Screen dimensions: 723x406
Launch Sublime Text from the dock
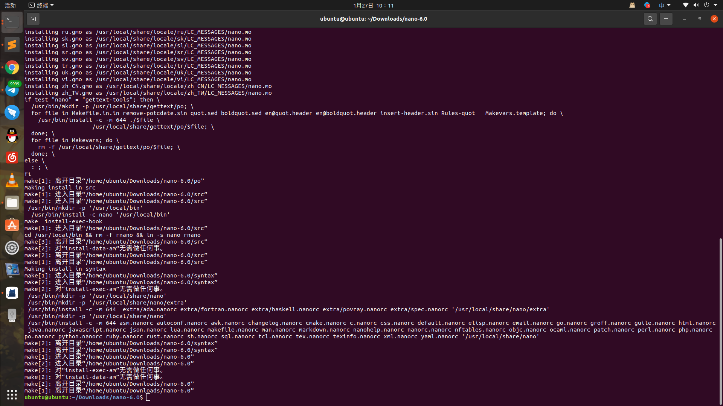click(12, 45)
